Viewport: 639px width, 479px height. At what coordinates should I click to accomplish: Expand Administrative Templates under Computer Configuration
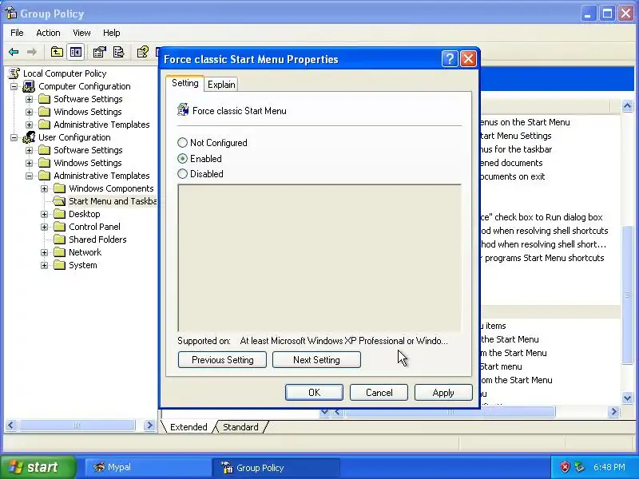coord(29,125)
